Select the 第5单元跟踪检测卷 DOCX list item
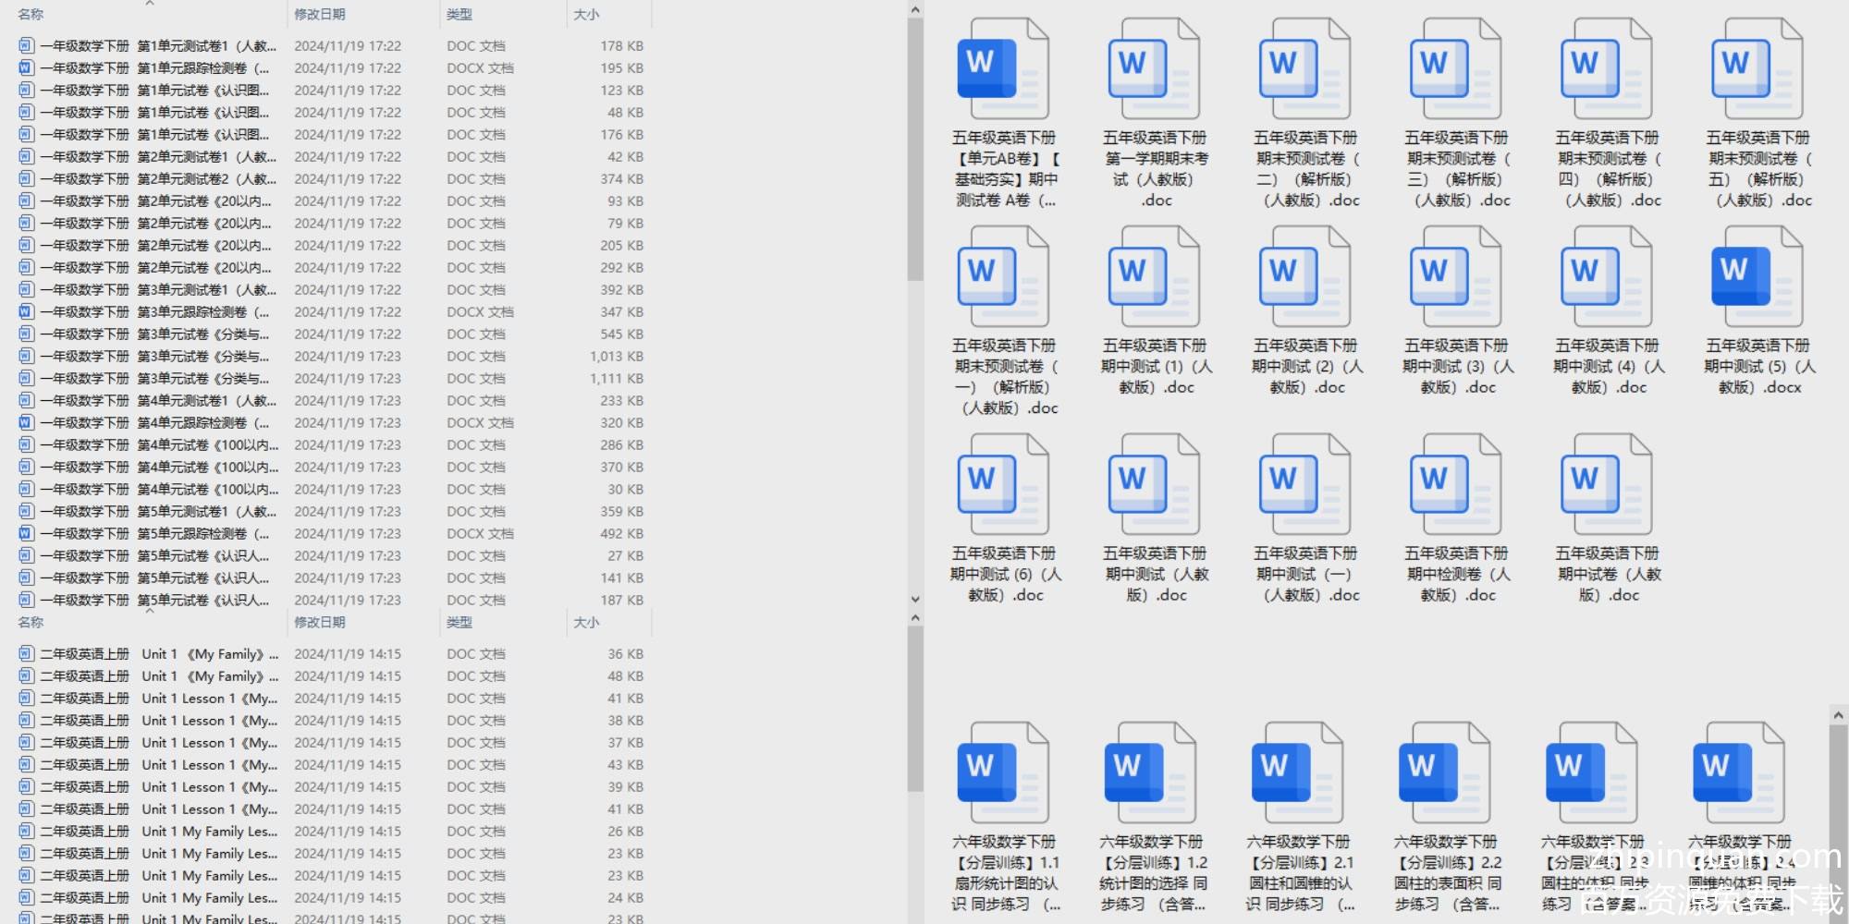Viewport: 1849px width, 924px height. click(x=155, y=534)
